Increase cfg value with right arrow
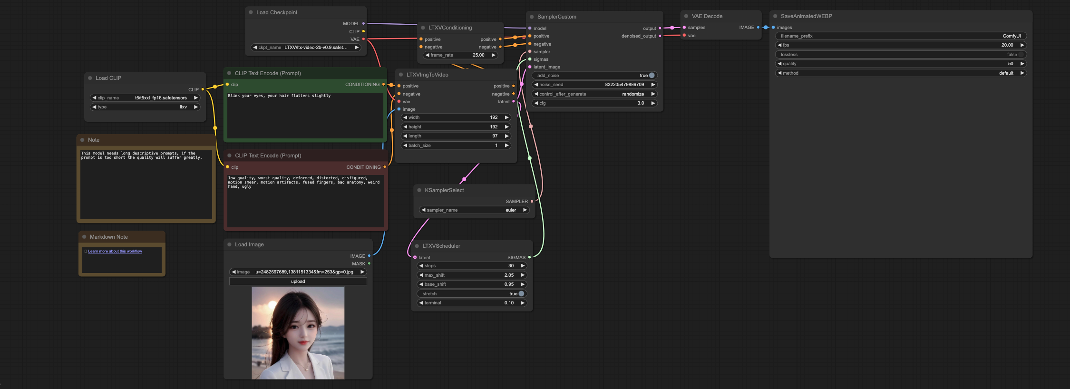The height and width of the screenshot is (389, 1070). point(653,103)
